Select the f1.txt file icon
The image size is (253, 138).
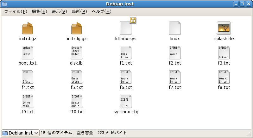pos(125,53)
